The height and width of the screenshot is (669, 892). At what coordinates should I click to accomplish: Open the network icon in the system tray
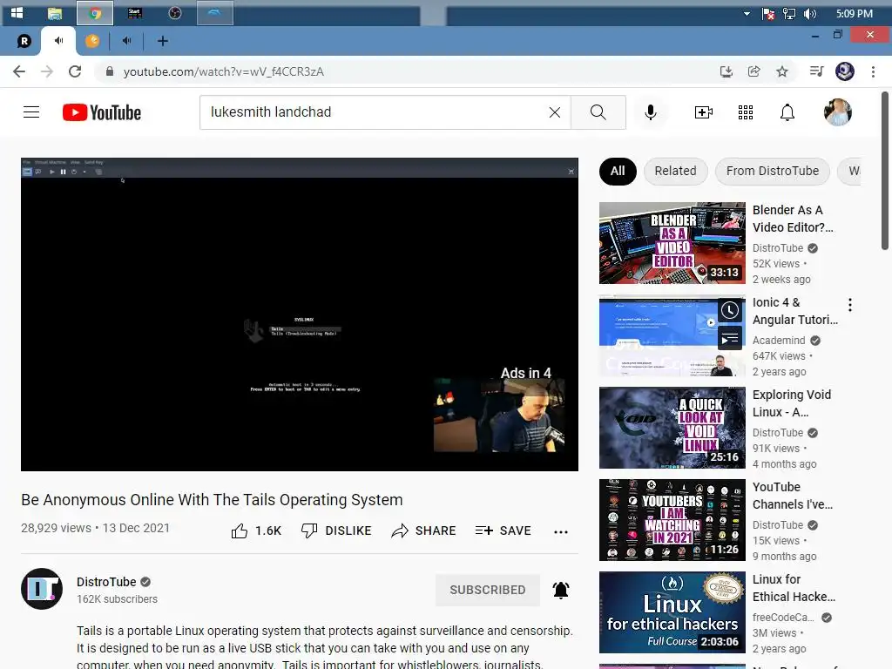789,14
